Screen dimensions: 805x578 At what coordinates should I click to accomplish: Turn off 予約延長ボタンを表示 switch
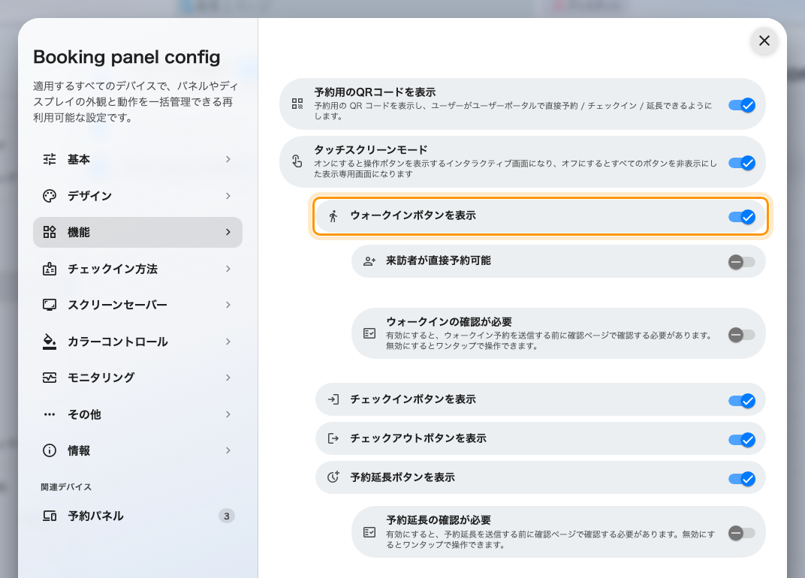742,479
